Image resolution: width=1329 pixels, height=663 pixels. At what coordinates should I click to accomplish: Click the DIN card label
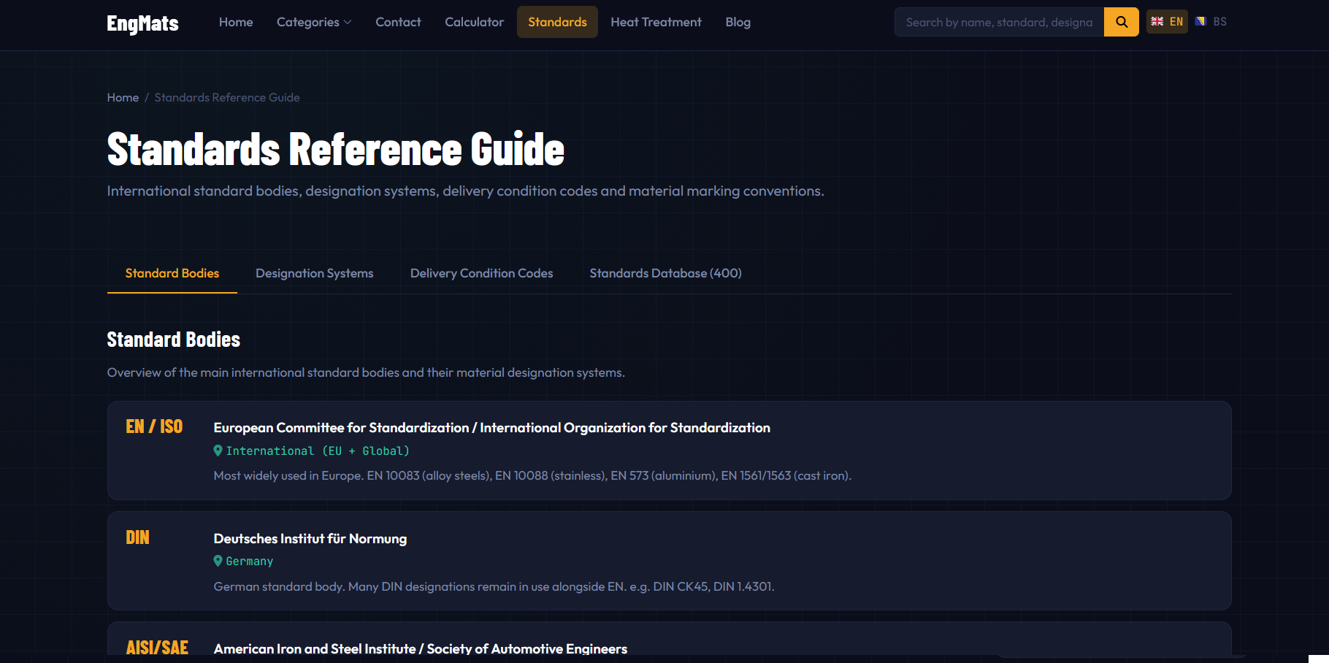(137, 537)
